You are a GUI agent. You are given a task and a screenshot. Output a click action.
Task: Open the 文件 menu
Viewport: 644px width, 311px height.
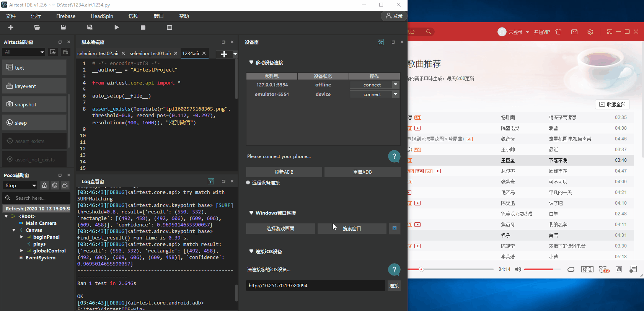[11, 16]
